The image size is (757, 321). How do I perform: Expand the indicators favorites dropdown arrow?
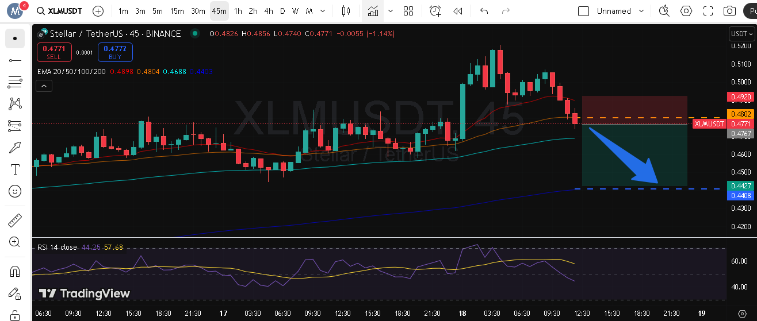pos(391,11)
